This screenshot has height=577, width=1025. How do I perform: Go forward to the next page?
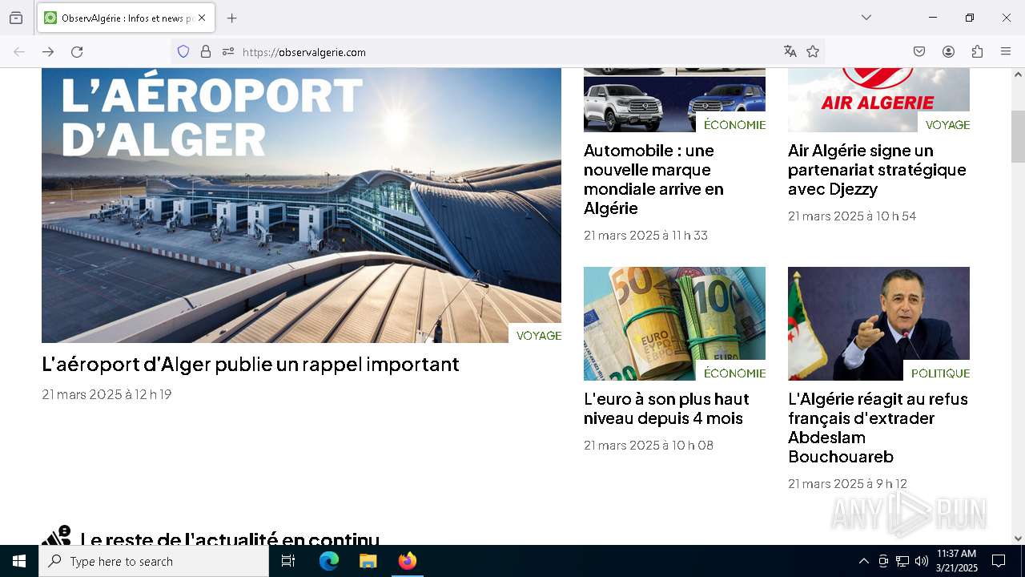[48, 51]
